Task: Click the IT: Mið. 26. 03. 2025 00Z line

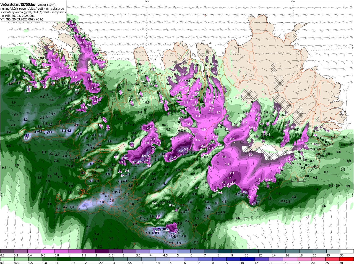Action: click(x=17, y=16)
